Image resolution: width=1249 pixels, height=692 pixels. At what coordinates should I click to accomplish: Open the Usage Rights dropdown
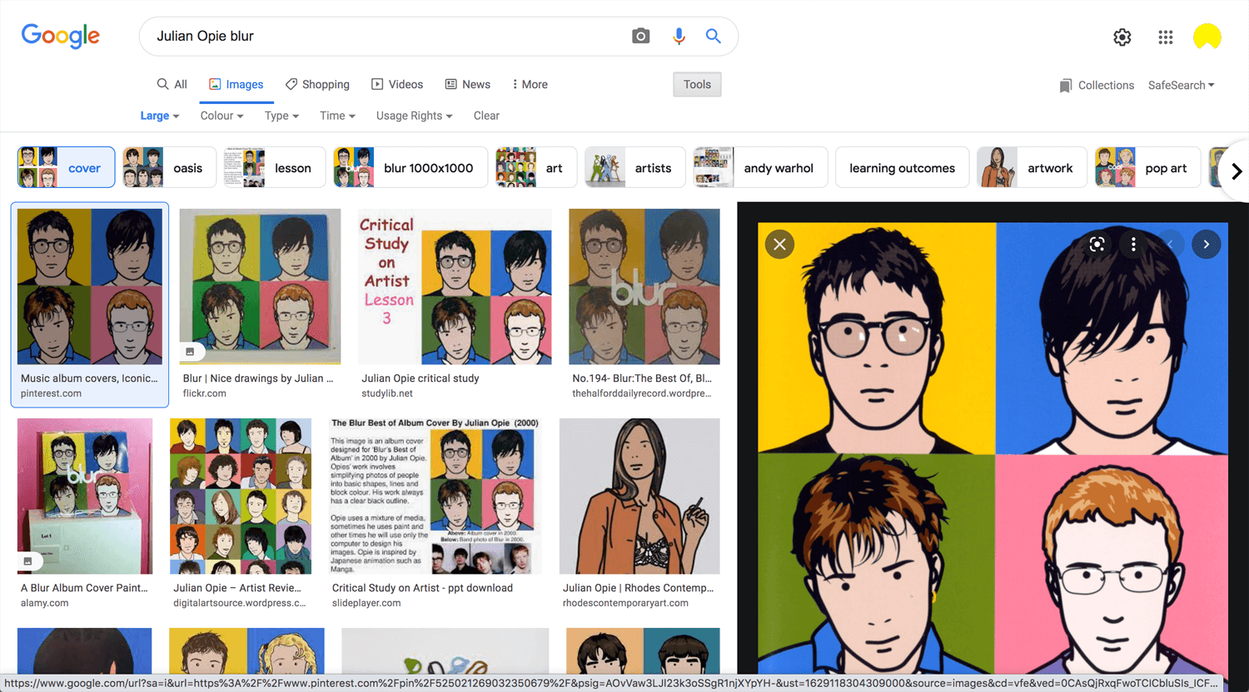tap(414, 116)
